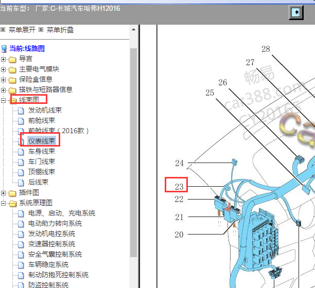
Task: Click the page icon beside 后线束
Action: pyautogui.click(x=21, y=183)
